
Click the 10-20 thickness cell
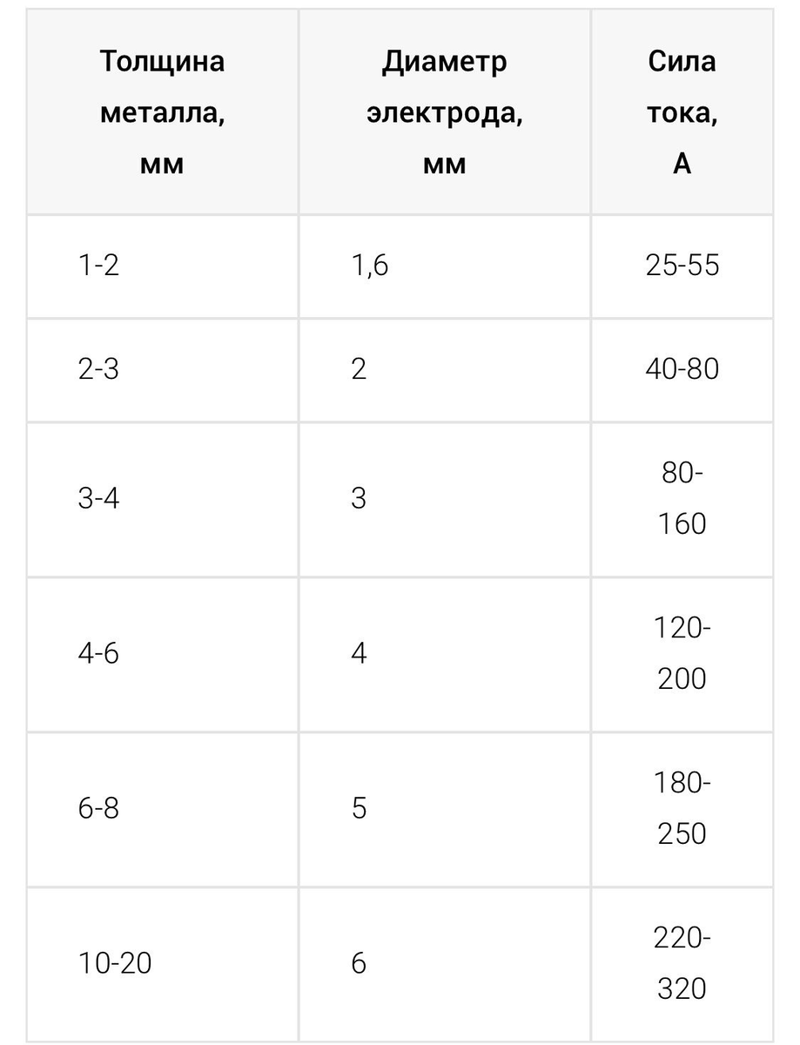point(162,964)
